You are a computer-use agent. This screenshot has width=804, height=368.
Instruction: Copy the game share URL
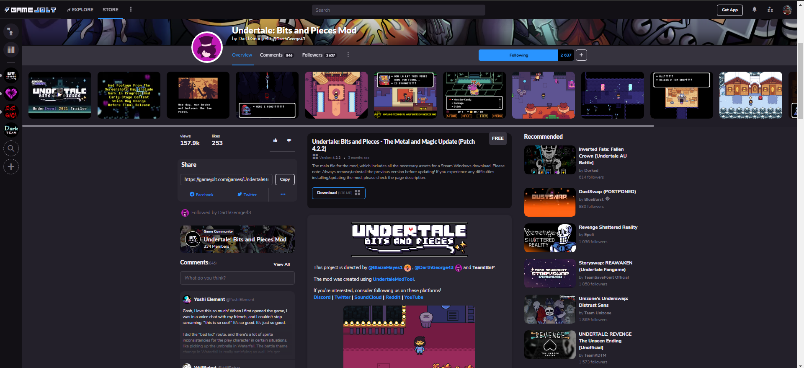click(x=285, y=179)
